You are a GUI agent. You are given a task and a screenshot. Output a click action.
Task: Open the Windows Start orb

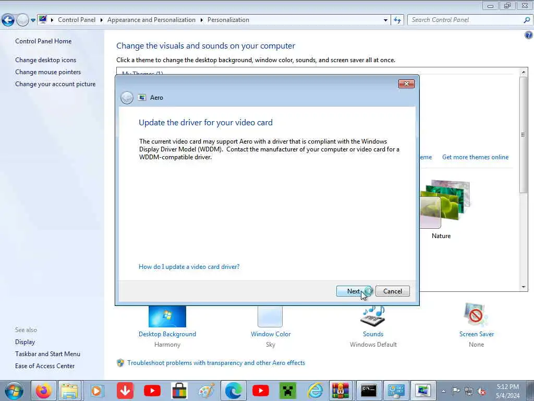(14, 391)
